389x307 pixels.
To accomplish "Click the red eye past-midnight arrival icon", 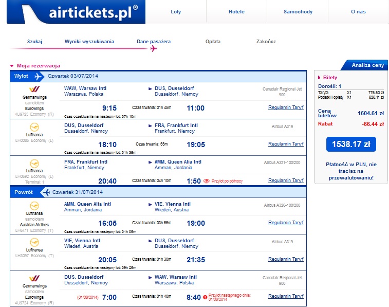I will [x=206, y=181].
